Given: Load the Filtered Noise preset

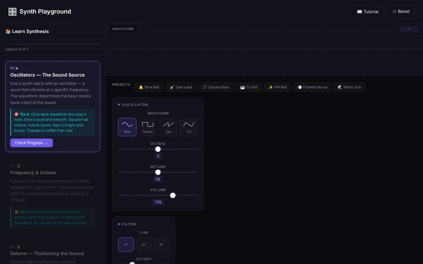Looking at the screenshot, I should [x=312, y=87].
